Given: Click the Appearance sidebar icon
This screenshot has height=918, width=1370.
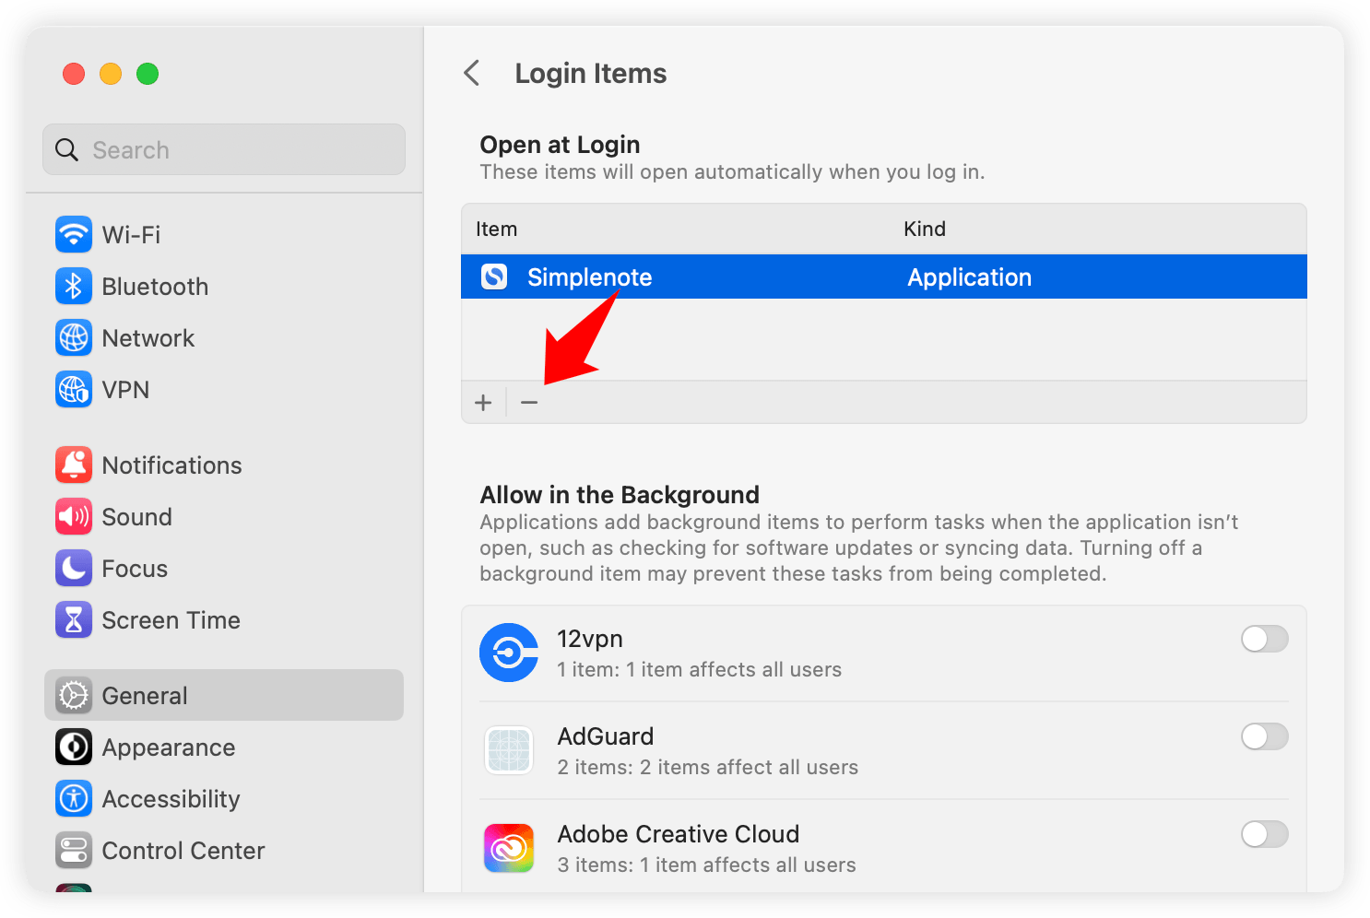Looking at the screenshot, I should pyautogui.click(x=74, y=747).
